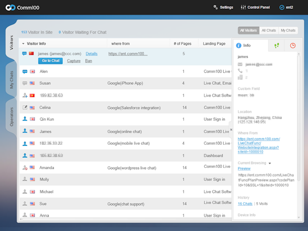This screenshot has width=308, height=231.
Task: Sort by the # of Pages column
Action: pyautogui.click(x=182, y=44)
